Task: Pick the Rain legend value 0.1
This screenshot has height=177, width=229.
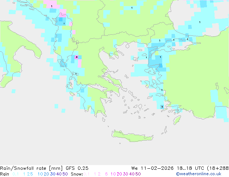Action: 16,174
